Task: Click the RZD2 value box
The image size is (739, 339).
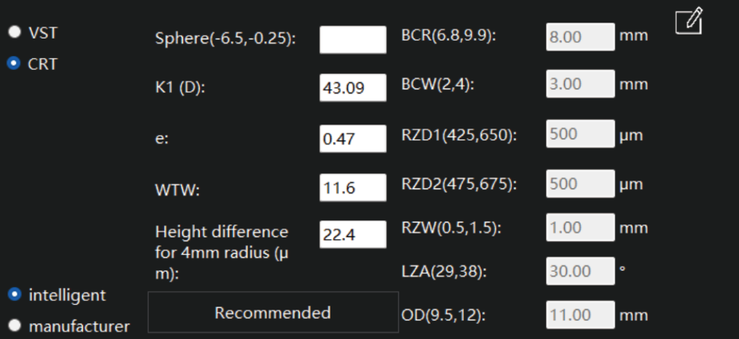Action: point(581,183)
